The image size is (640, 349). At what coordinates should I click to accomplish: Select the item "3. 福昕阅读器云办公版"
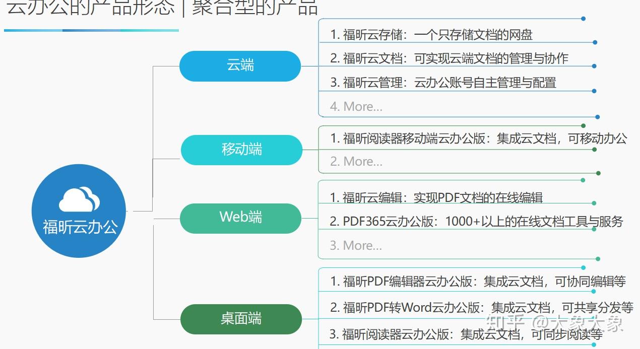pyautogui.click(x=466, y=333)
